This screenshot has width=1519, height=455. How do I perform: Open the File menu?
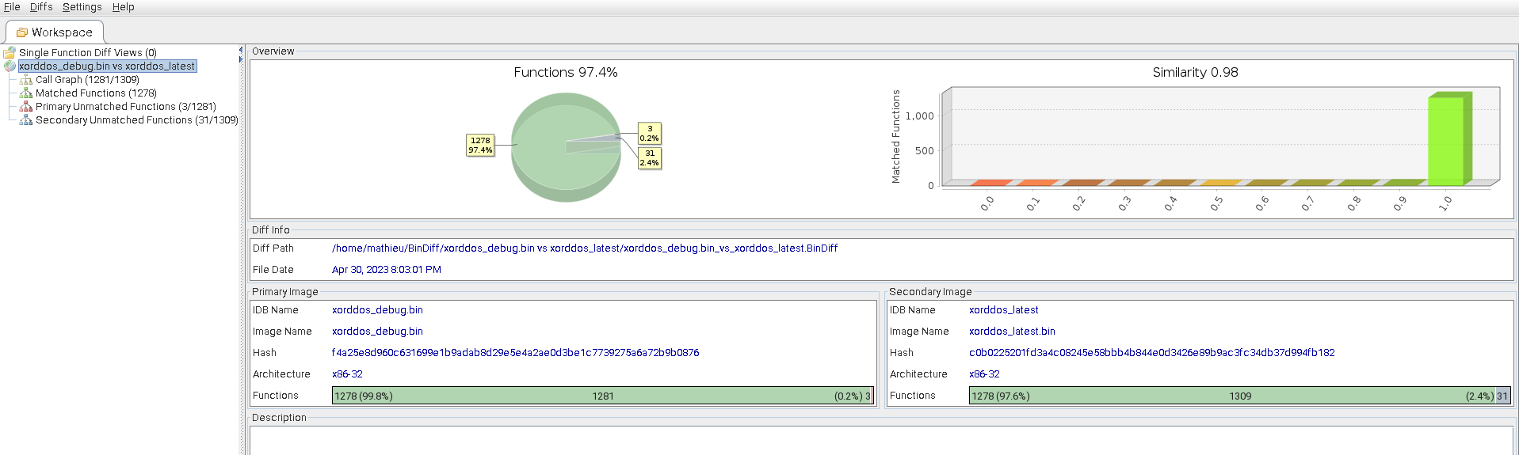pyautogui.click(x=12, y=7)
